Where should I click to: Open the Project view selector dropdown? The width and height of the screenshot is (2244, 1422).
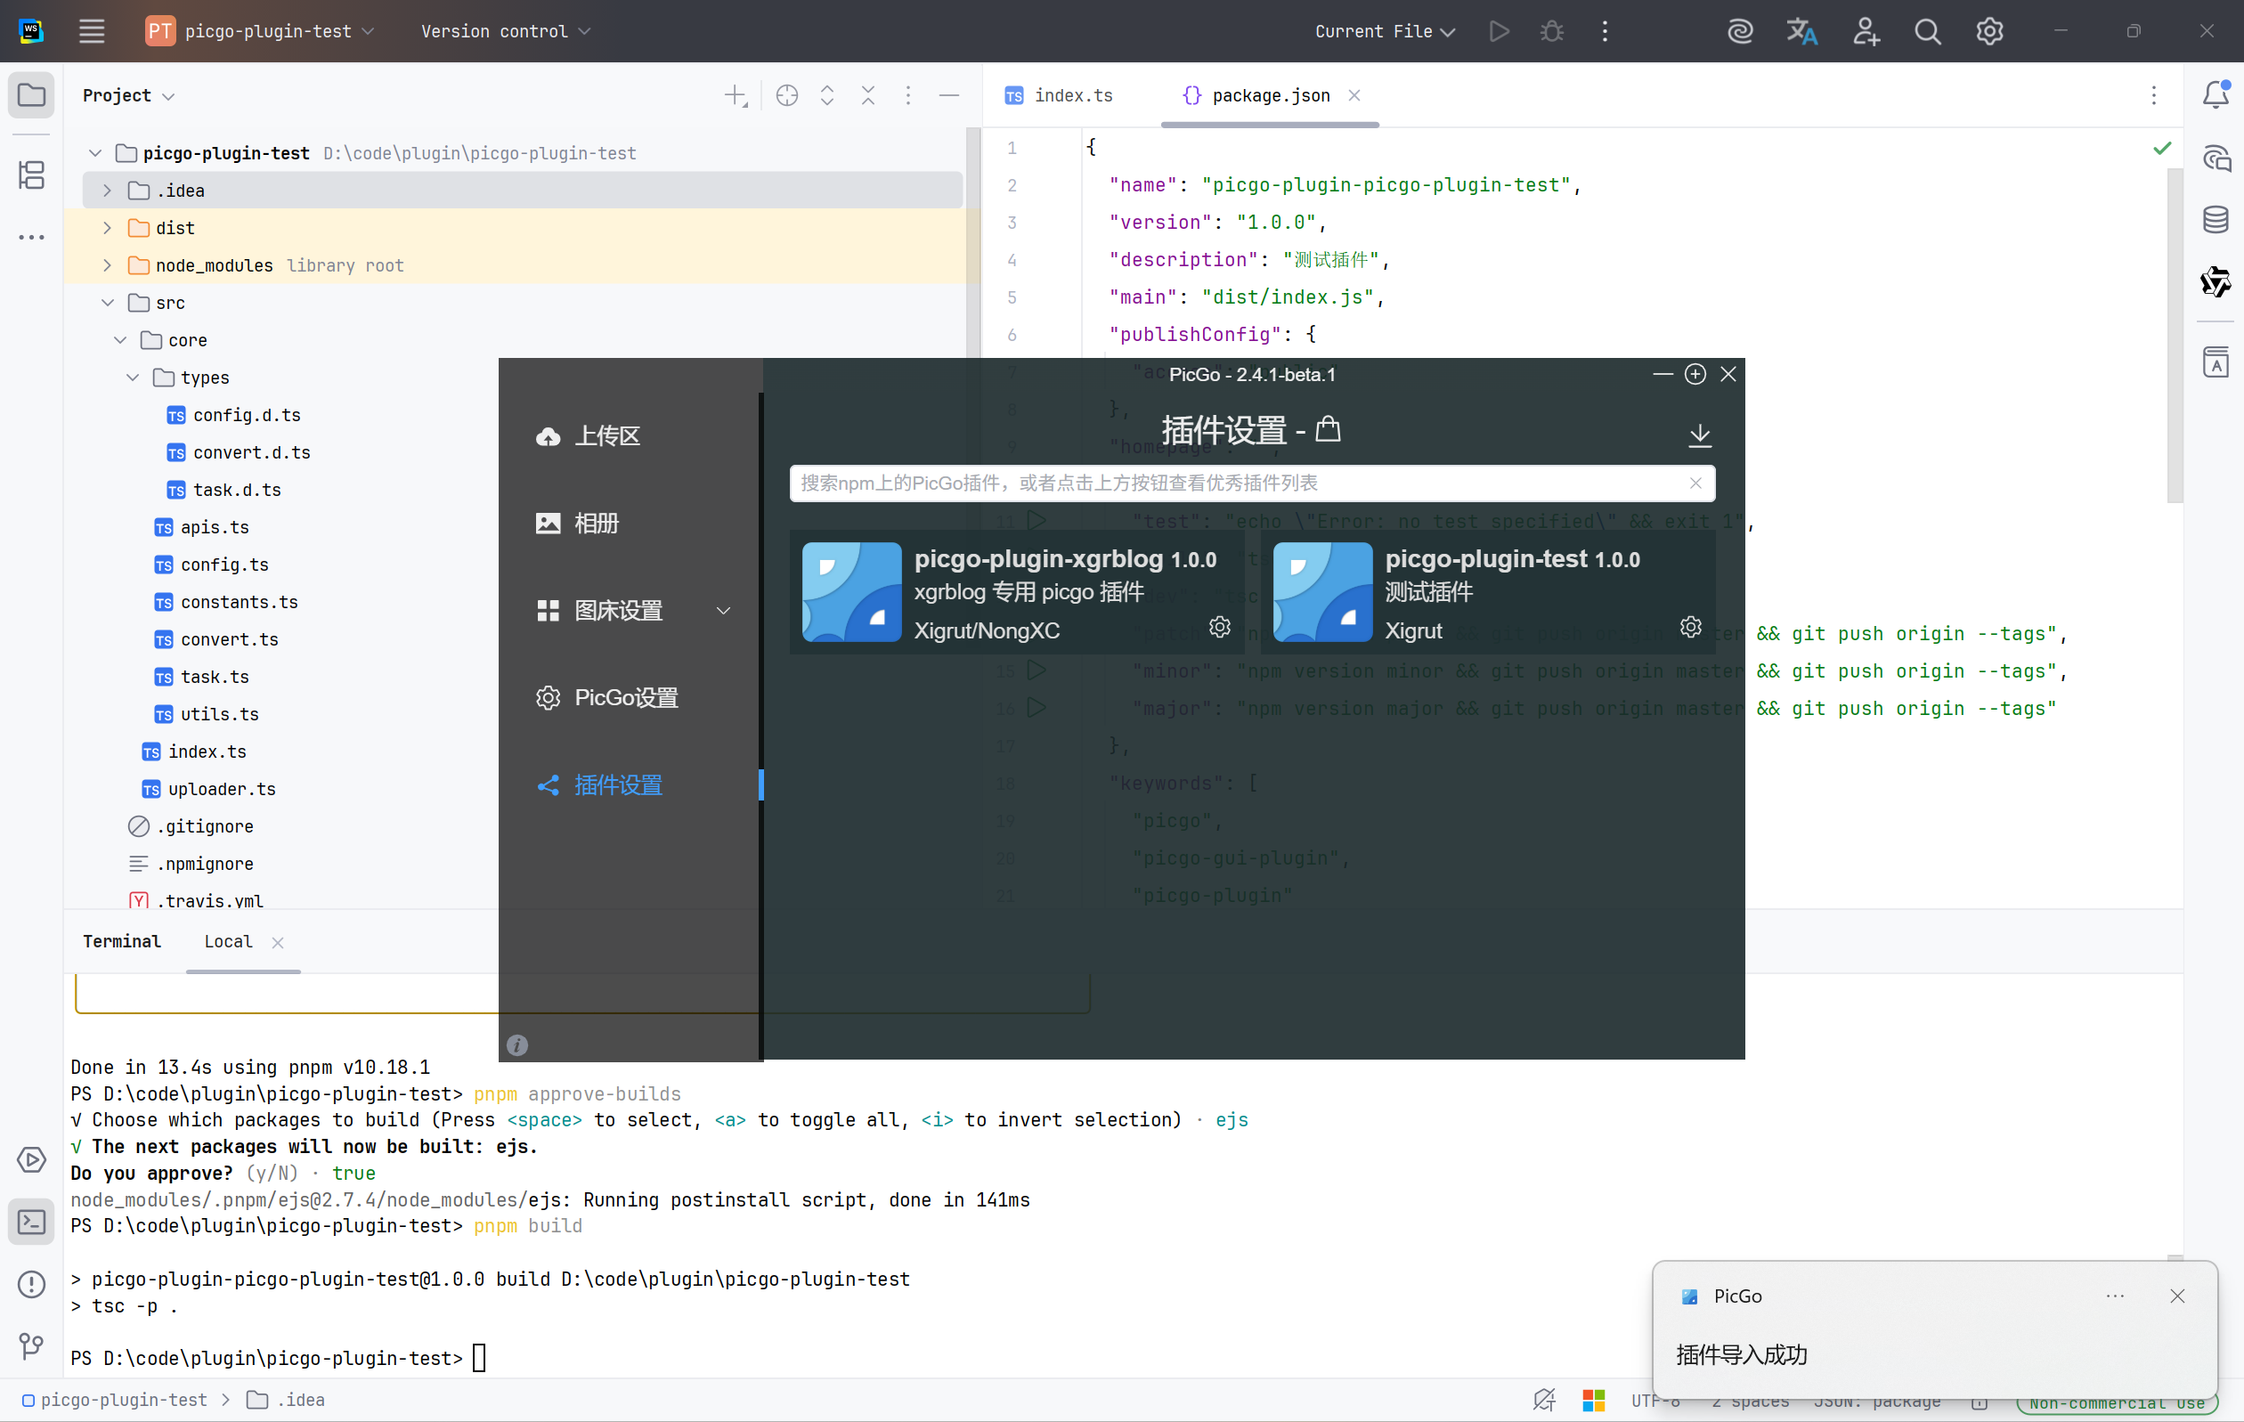pos(128,95)
